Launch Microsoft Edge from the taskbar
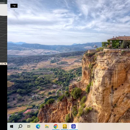130x130 pixels. click(x=38, y=126)
